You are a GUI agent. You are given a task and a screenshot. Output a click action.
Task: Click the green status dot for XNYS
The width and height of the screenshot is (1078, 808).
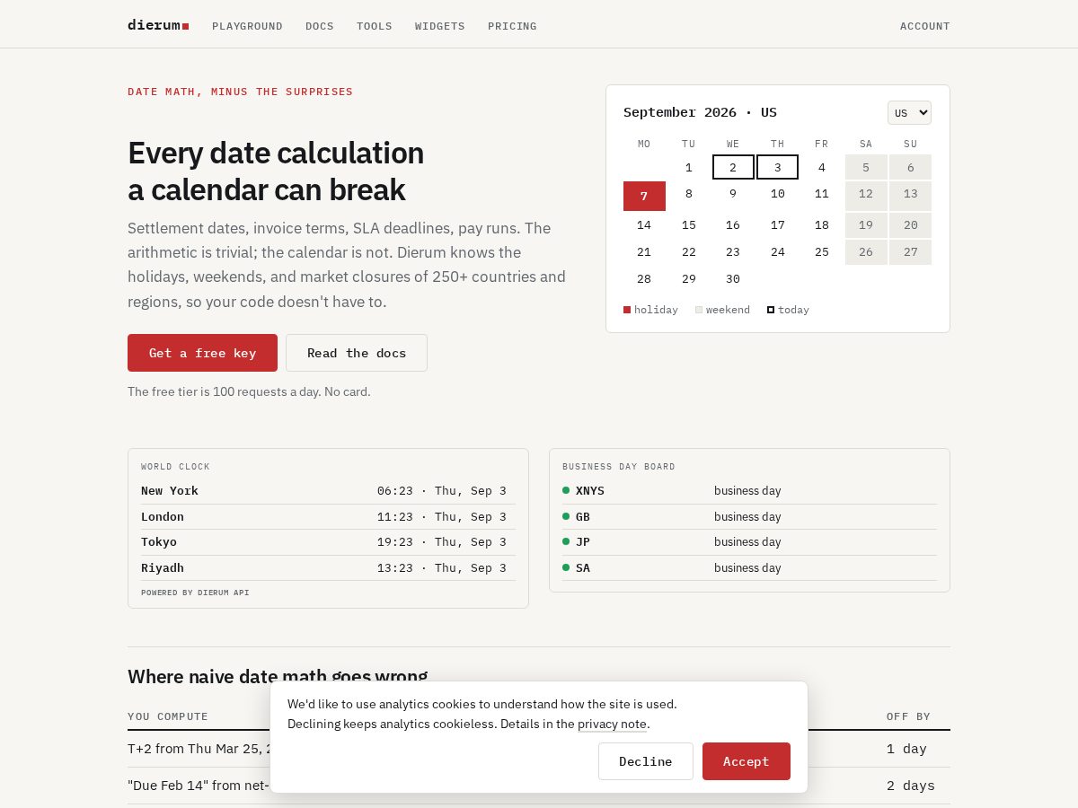pyautogui.click(x=566, y=490)
